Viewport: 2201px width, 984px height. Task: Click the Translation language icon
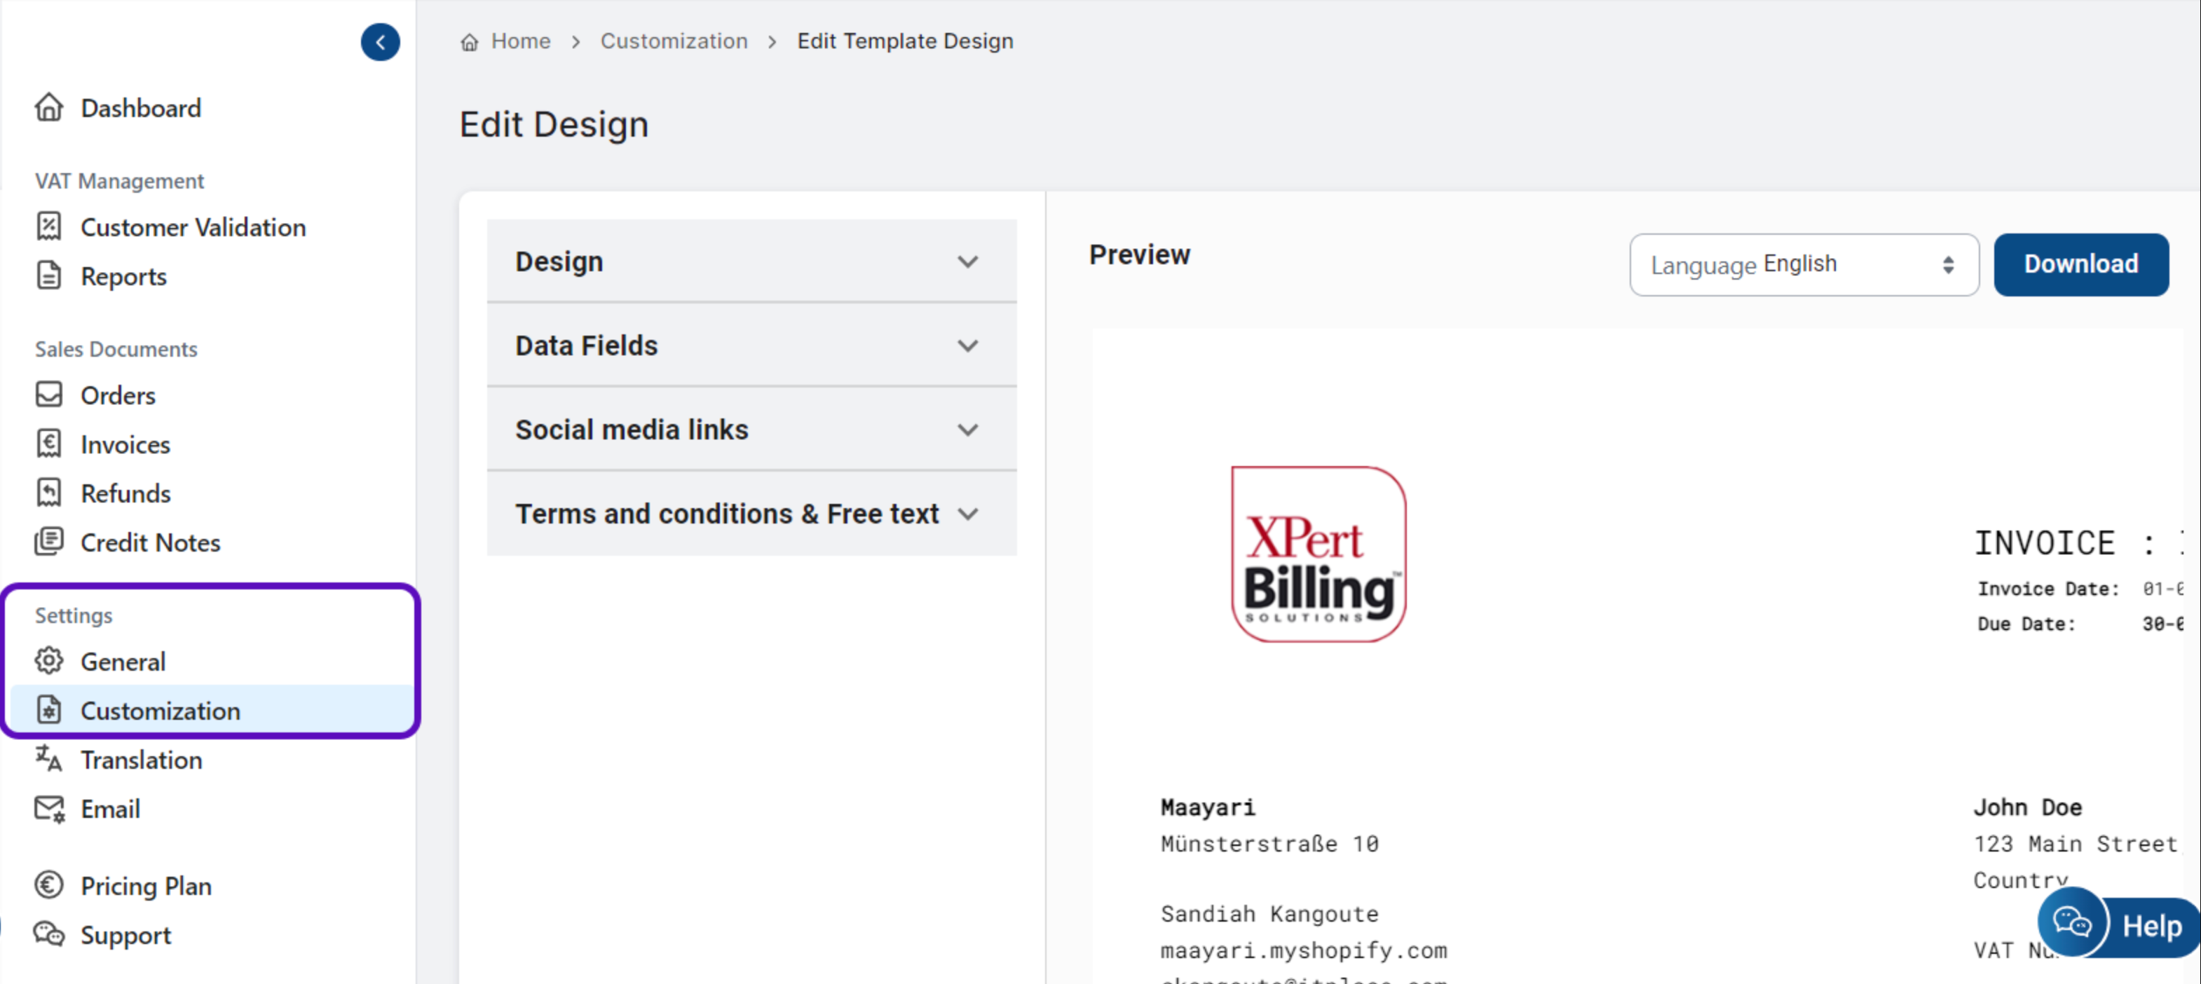click(x=48, y=758)
